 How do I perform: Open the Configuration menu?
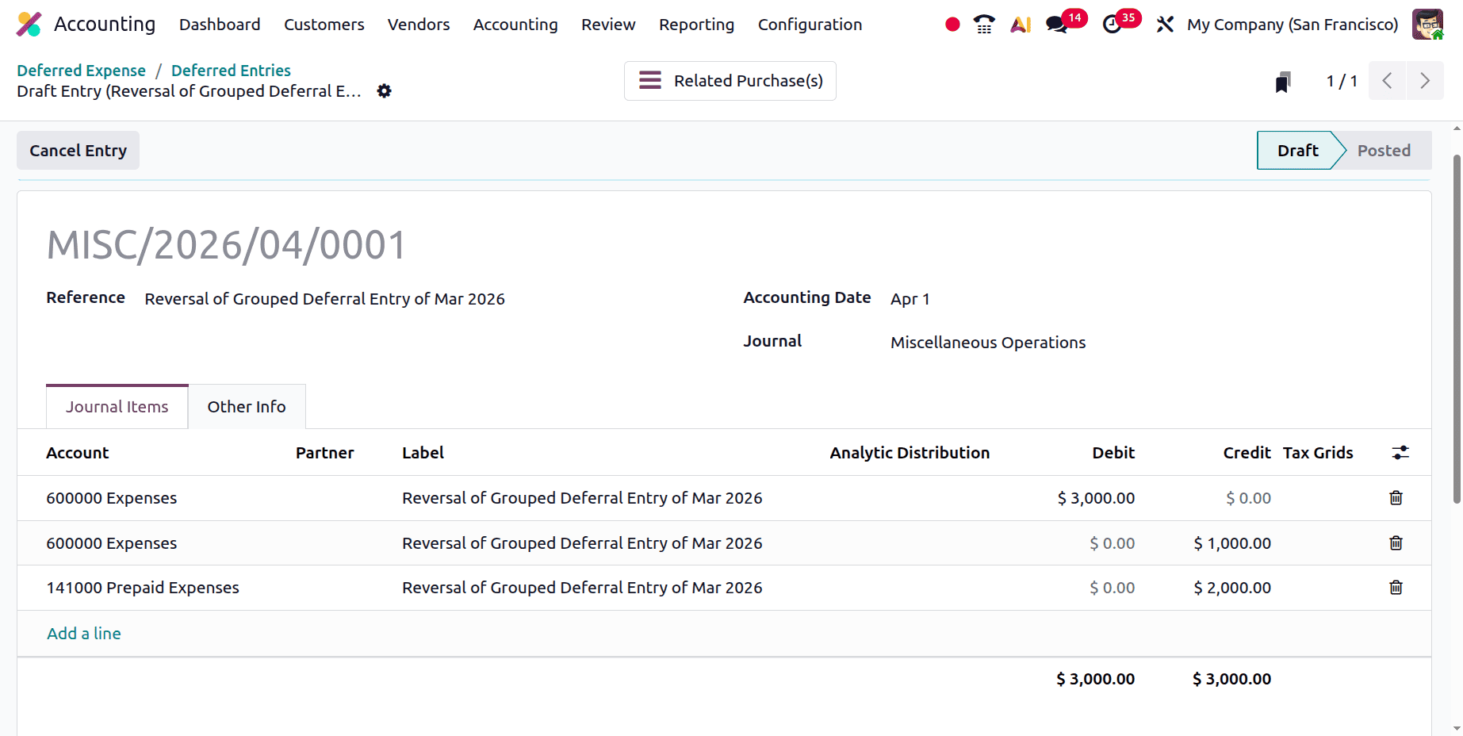click(810, 25)
